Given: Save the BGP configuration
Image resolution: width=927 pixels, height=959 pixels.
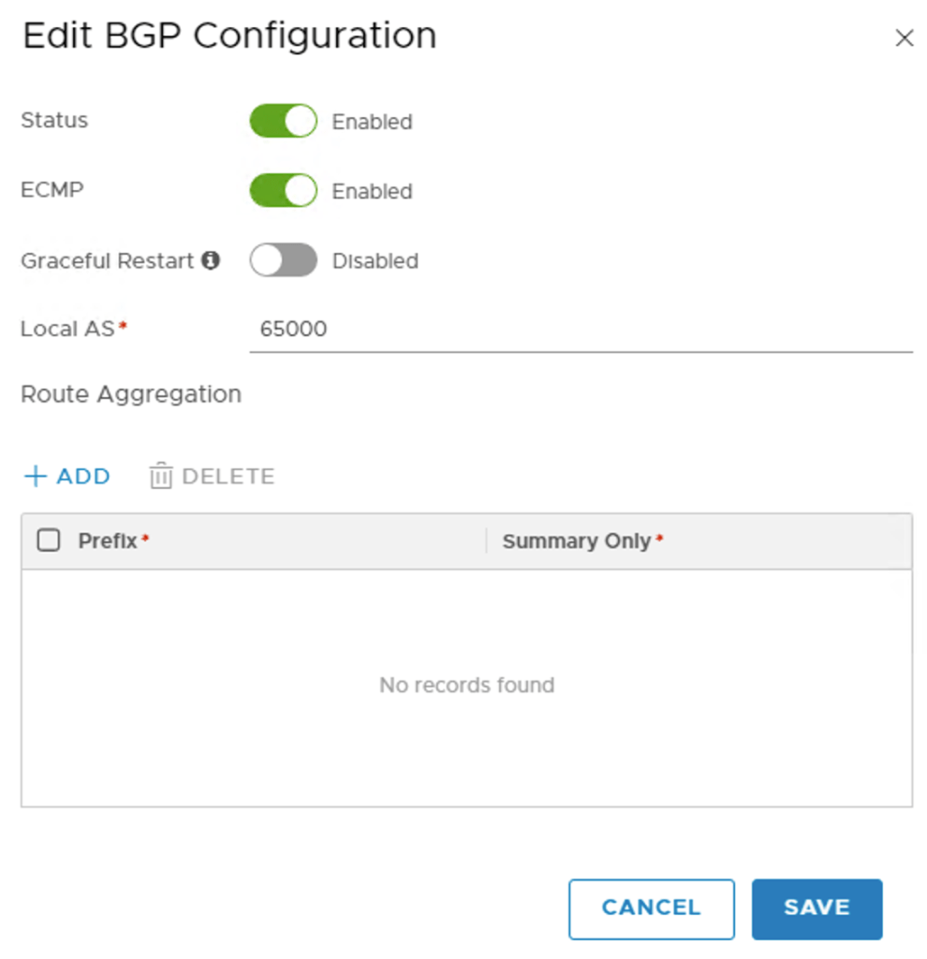Looking at the screenshot, I should [x=817, y=907].
